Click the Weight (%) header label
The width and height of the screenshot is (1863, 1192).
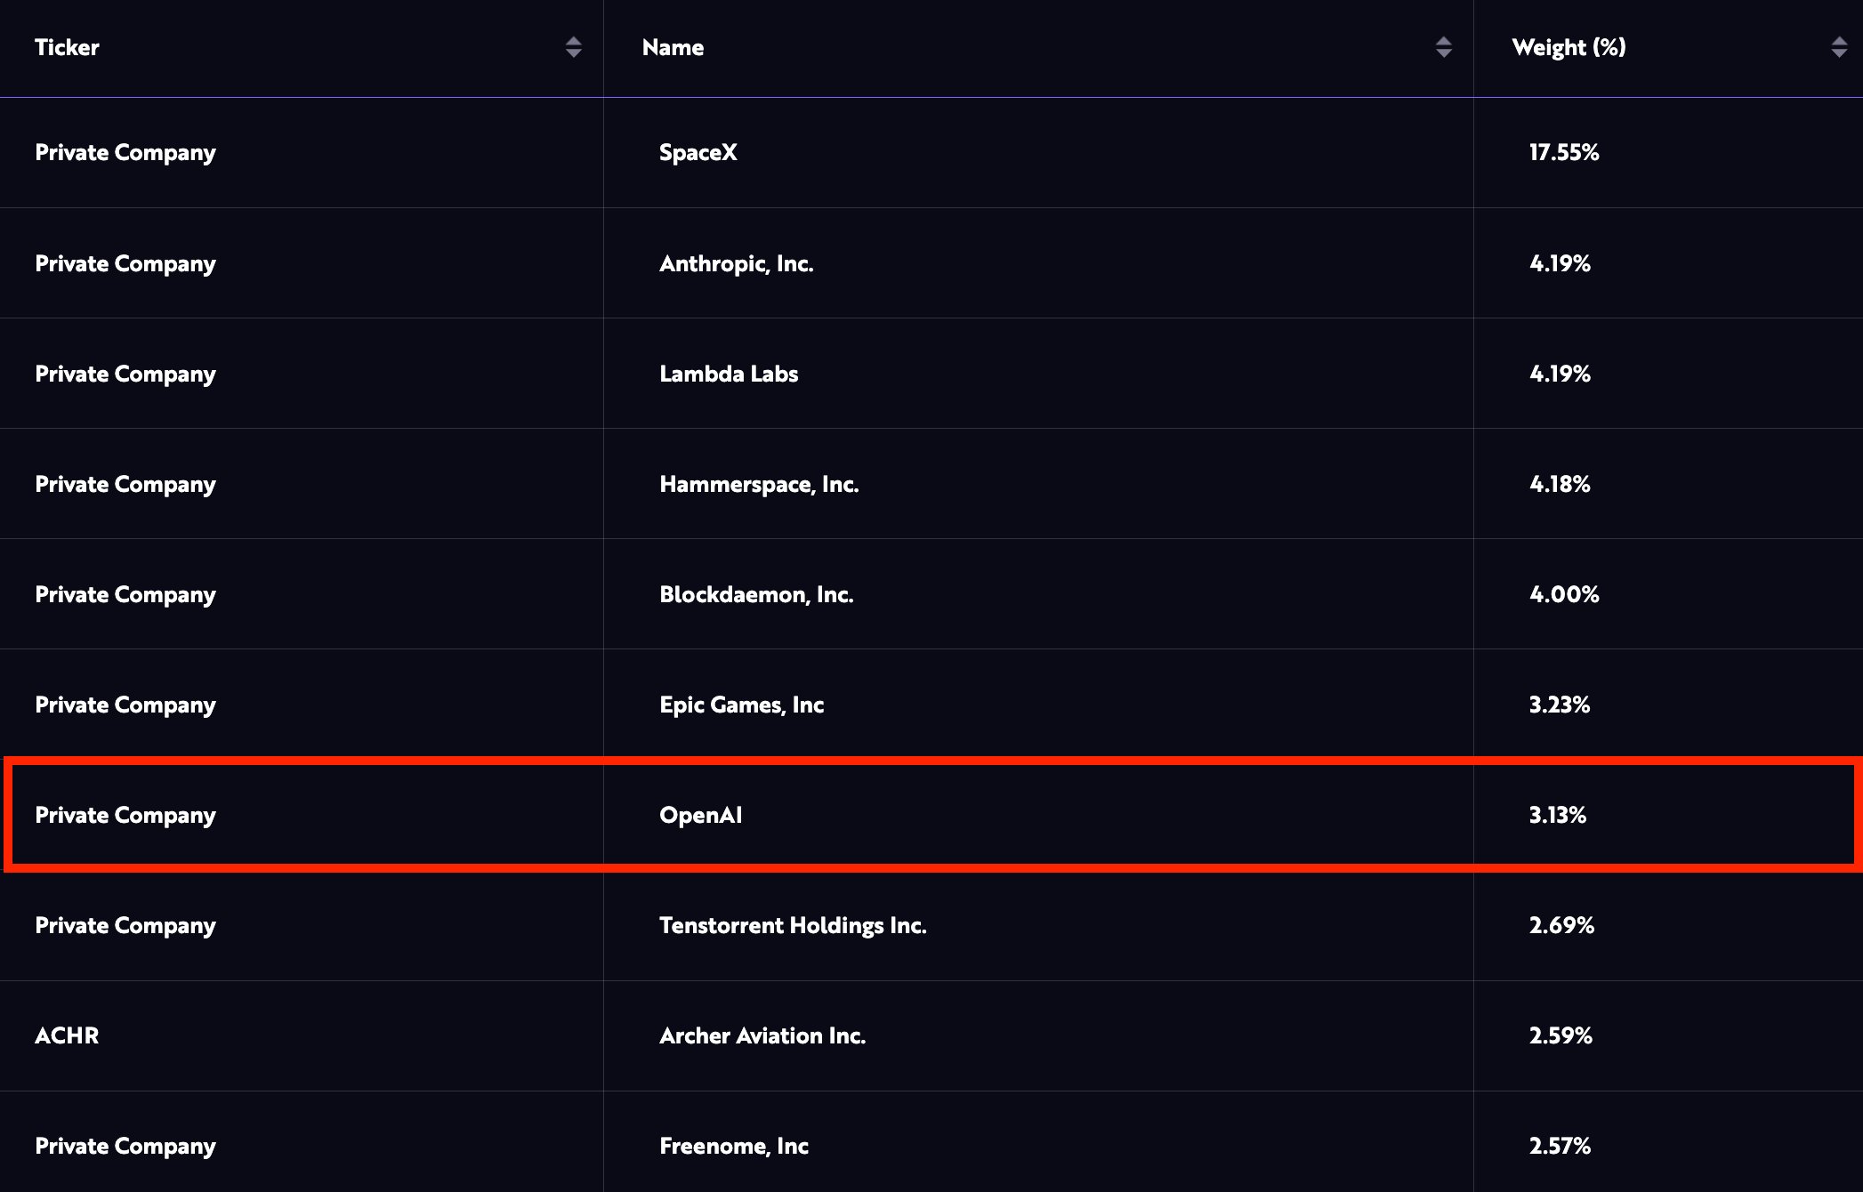pyautogui.click(x=1569, y=47)
